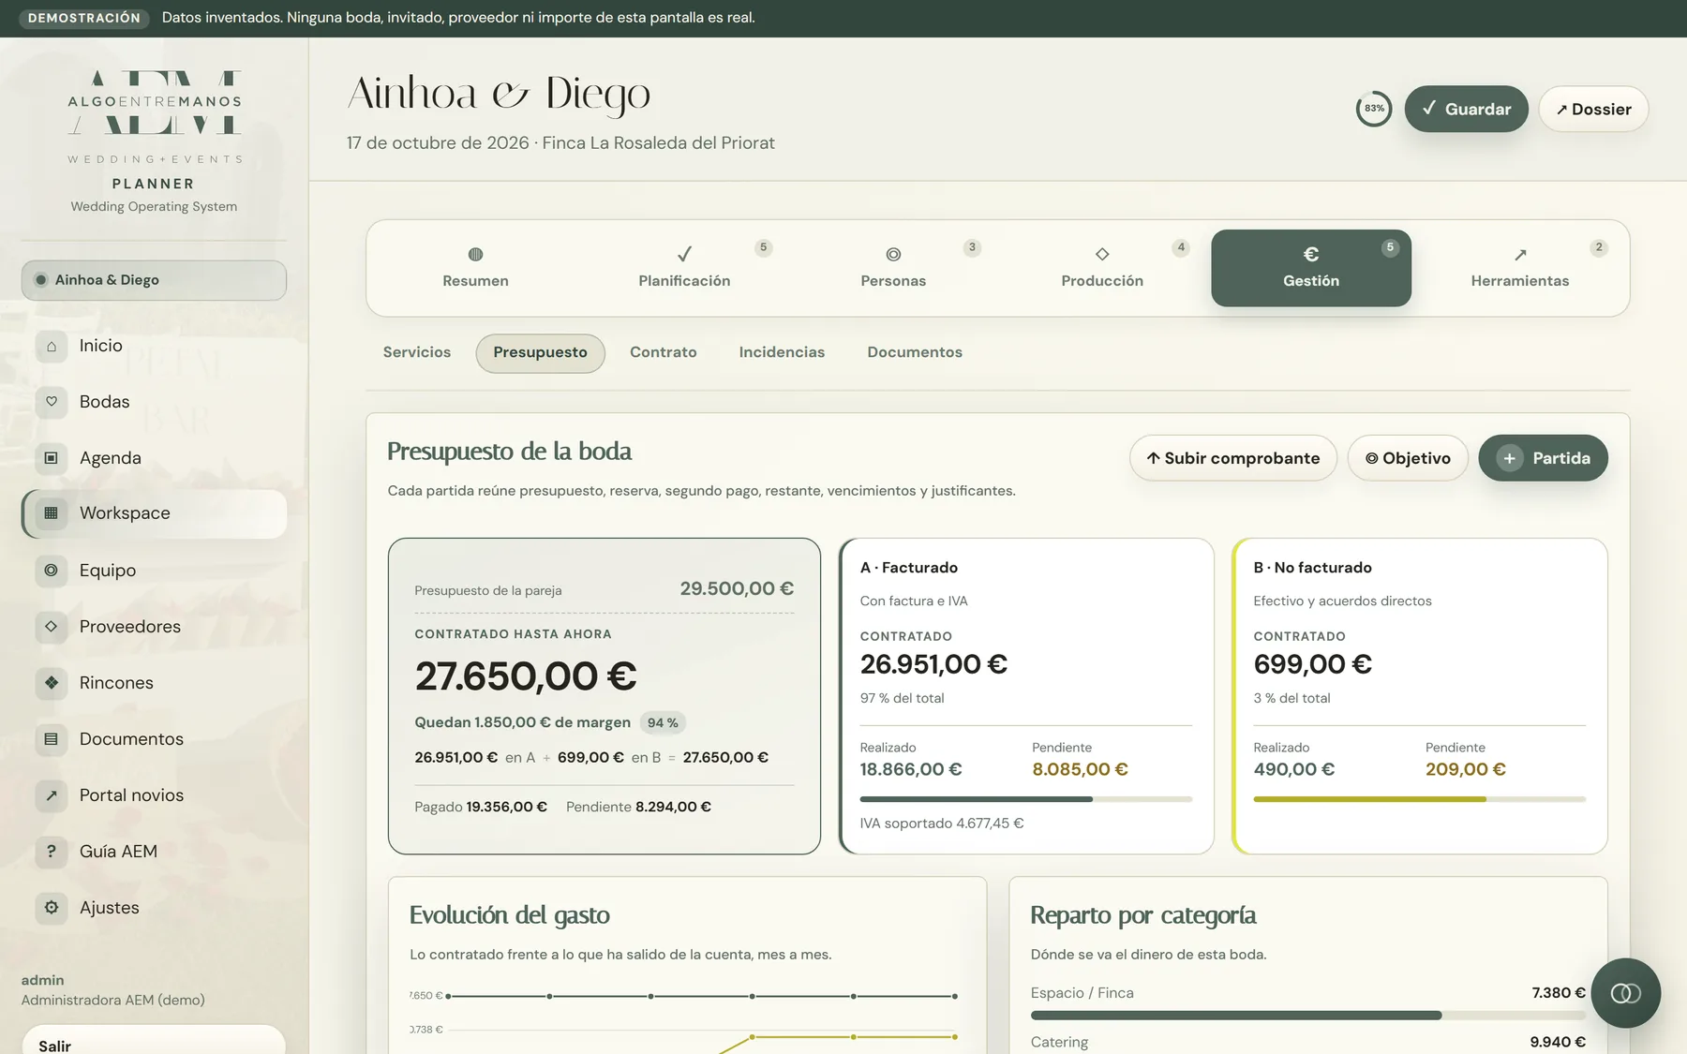
Task: Click the Ajustes gear icon
Action: [x=52, y=907]
